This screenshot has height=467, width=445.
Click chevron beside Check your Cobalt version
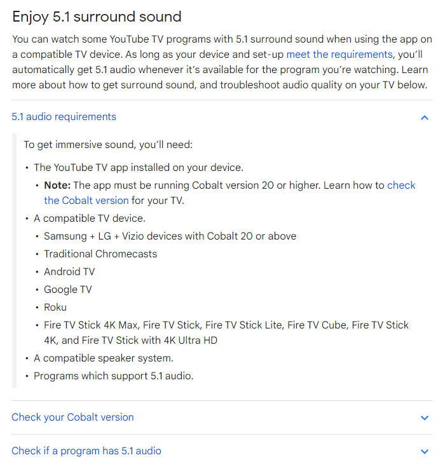(x=425, y=418)
